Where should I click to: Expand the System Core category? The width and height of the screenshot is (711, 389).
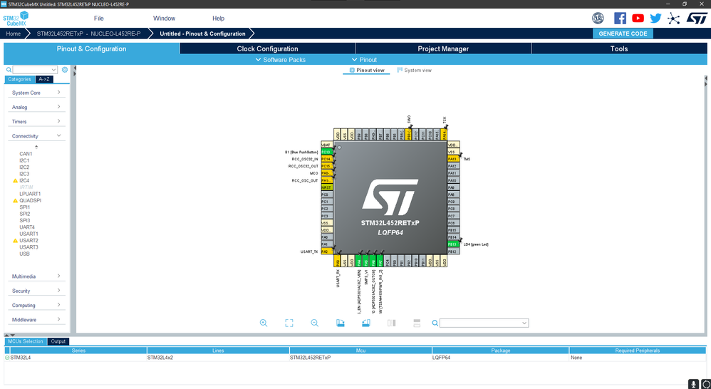[36, 93]
